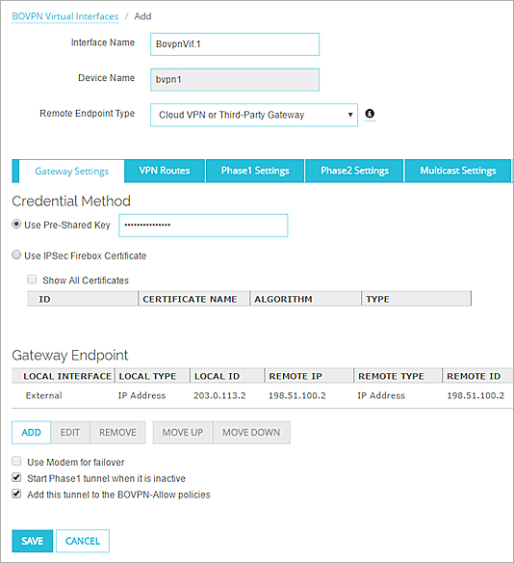
Task: Click the MOVE DOWN button
Action: pyautogui.click(x=251, y=433)
